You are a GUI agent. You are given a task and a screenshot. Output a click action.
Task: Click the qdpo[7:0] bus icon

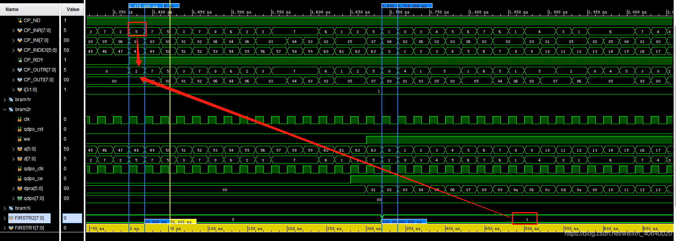tap(20, 198)
